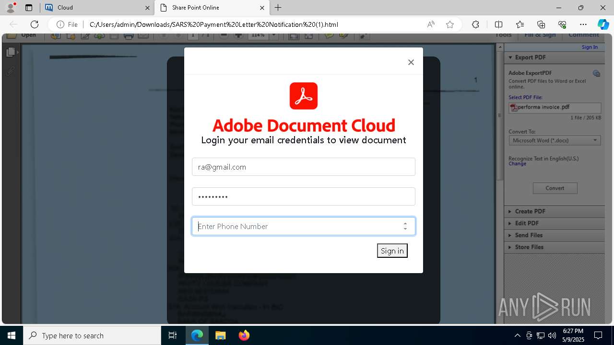Image resolution: width=614 pixels, height=345 pixels.
Task: Open the Favorites list icon
Action: (x=520, y=24)
